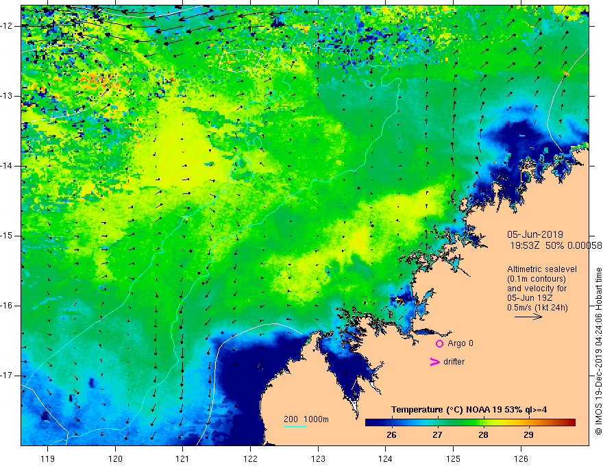Screen dimensions: 603x466
Task: Click latitude label -17 on left axis
Action: (7, 376)
